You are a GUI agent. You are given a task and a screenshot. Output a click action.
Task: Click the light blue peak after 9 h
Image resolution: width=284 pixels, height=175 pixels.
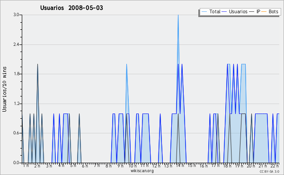[126, 64]
